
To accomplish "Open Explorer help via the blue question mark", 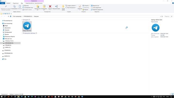I will click(173, 3).
